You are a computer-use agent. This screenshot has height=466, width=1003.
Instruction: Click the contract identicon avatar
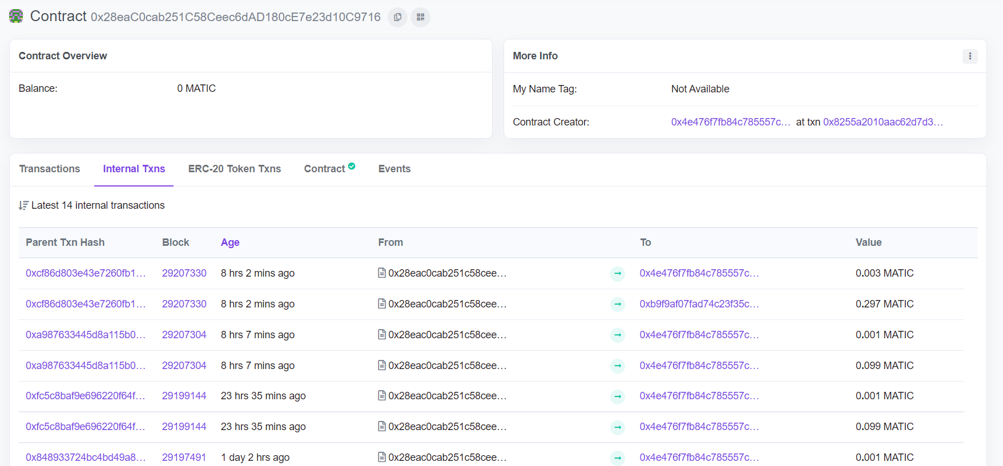[16, 17]
